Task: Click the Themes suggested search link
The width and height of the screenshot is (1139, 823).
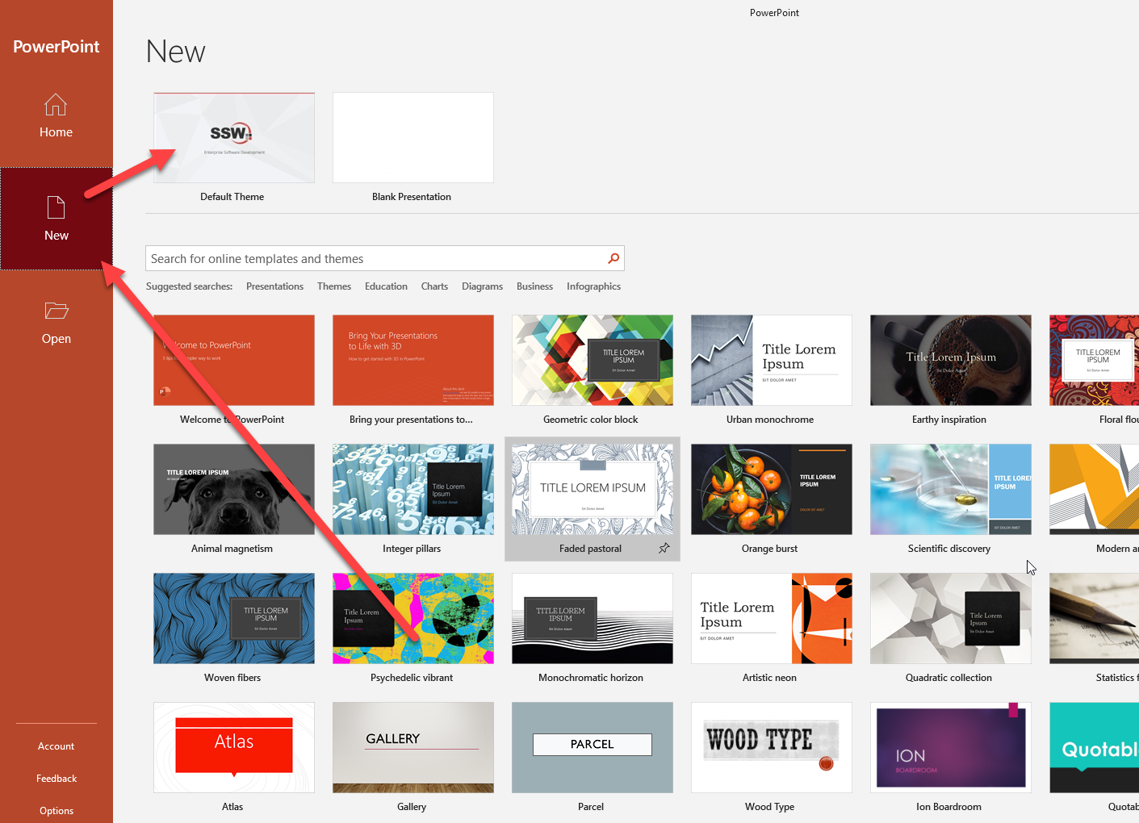Action: tap(333, 286)
